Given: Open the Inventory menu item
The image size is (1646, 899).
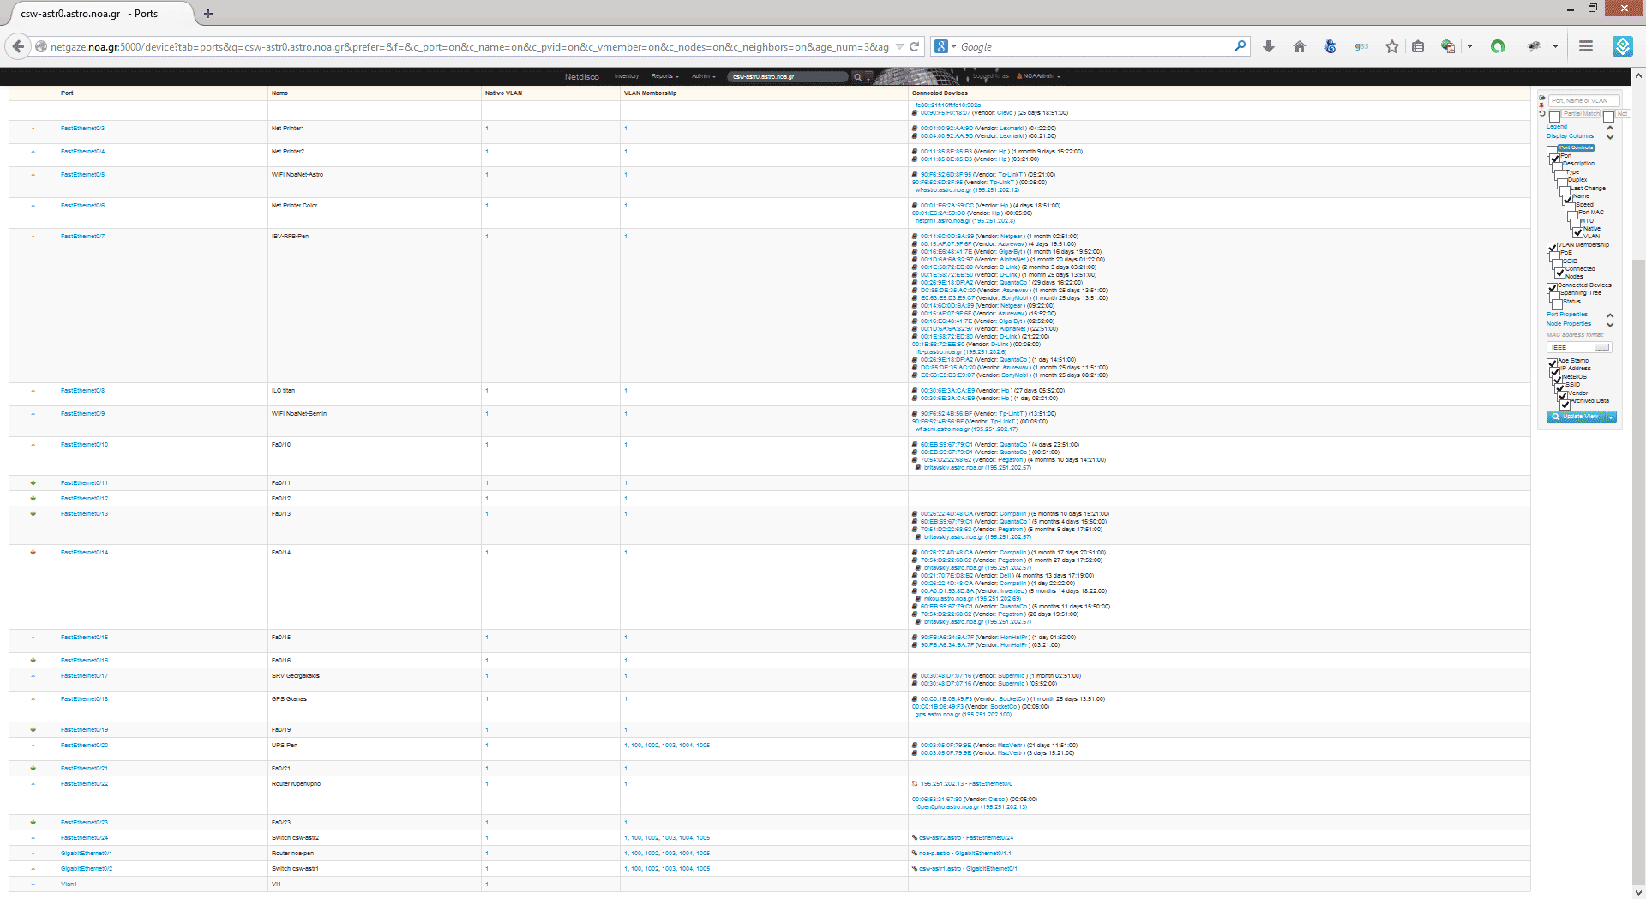Looking at the screenshot, I should click(627, 76).
